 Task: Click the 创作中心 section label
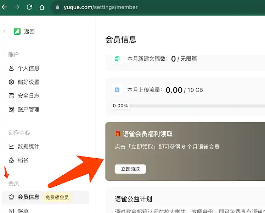19,132
